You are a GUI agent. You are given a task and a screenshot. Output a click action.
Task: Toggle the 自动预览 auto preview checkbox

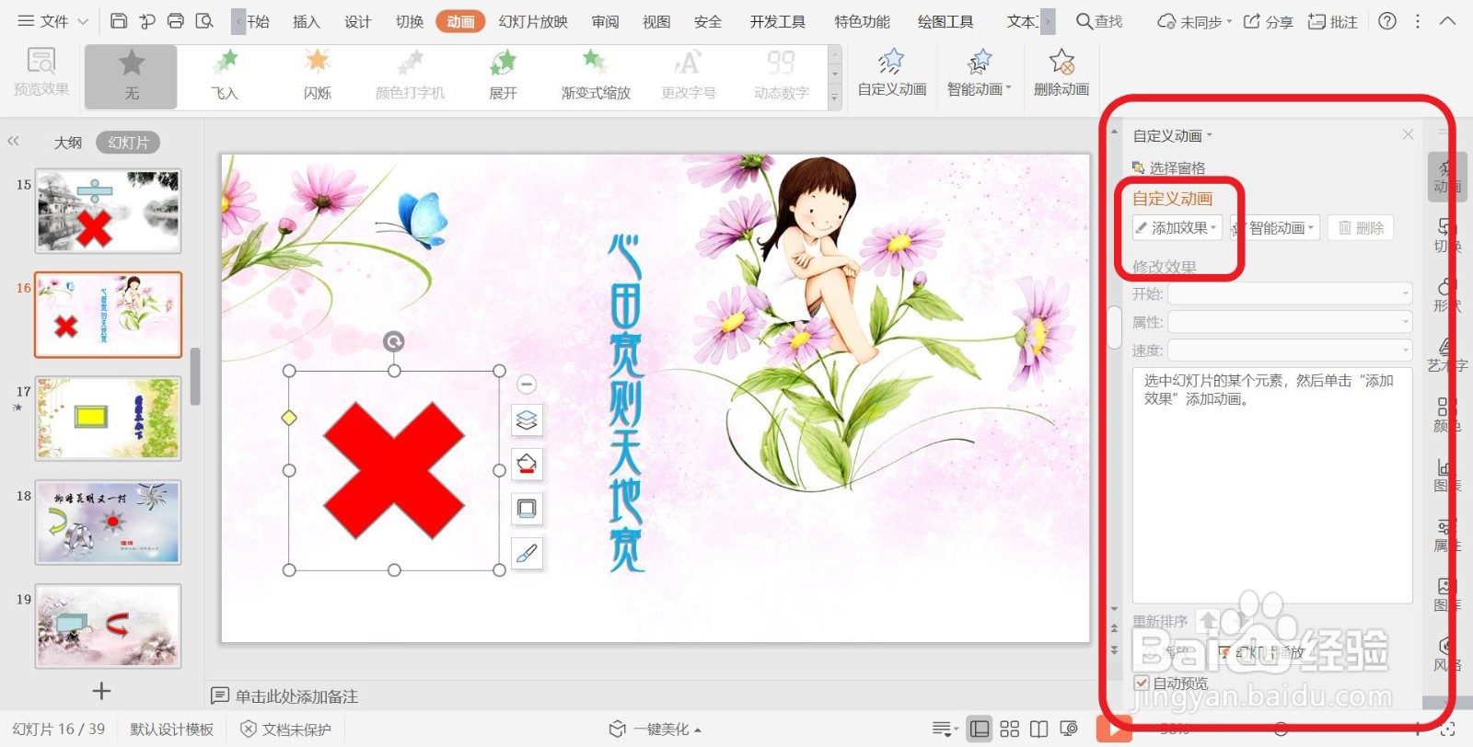tap(1142, 683)
